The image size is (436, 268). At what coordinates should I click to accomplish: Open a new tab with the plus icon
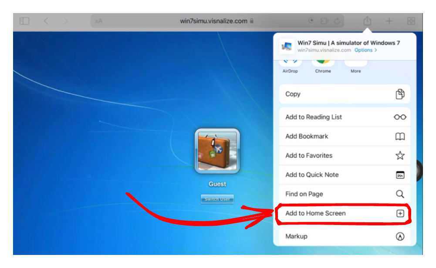[x=389, y=21]
